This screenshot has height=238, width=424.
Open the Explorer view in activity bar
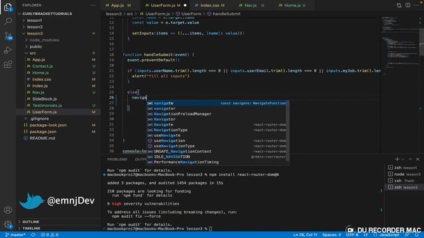point(8,7)
